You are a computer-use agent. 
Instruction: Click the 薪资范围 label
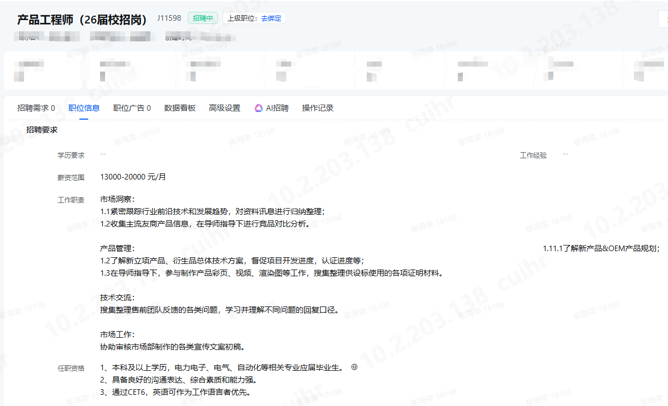[x=71, y=178]
